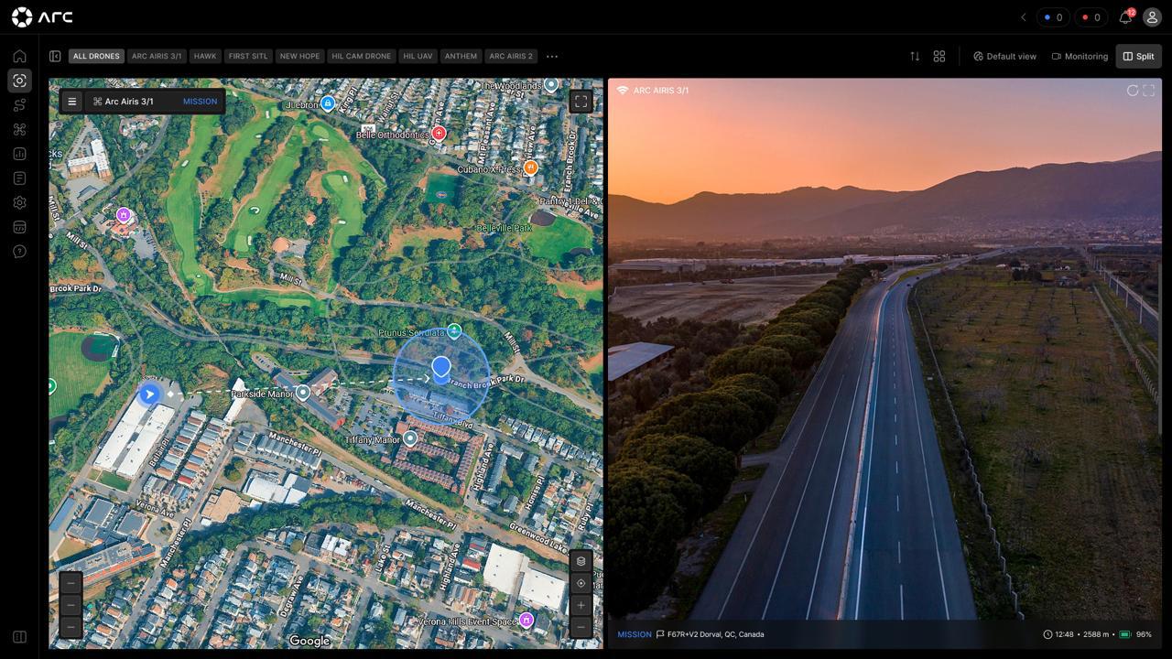Click the Google logo on the map
This screenshot has width=1172, height=659.
coord(309,641)
